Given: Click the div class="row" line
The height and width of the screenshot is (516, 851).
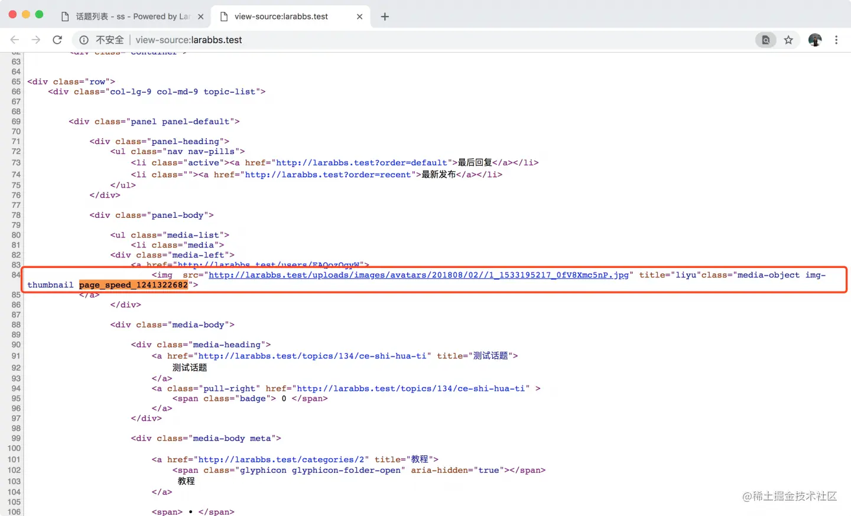Looking at the screenshot, I should (x=71, y=81).
